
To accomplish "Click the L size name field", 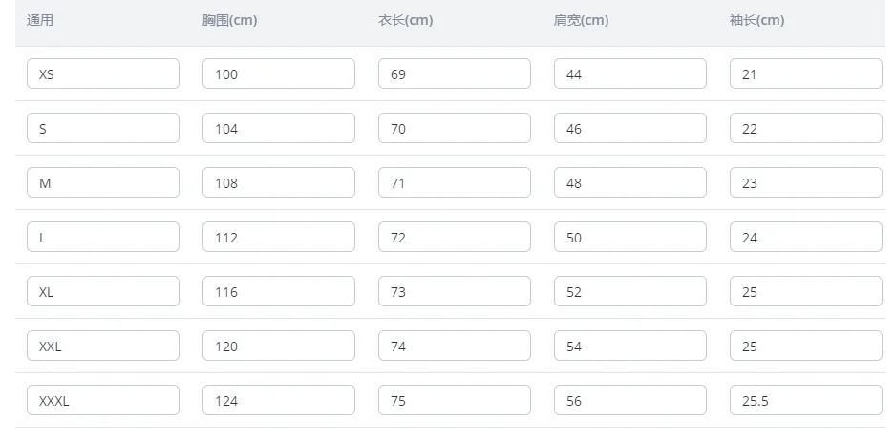I will (x=102, y=238).
